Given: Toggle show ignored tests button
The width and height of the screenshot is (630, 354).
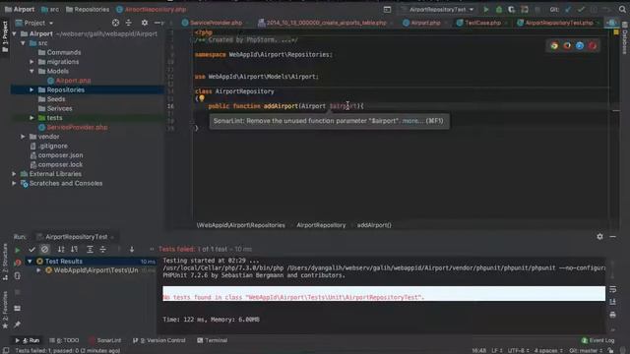Looking at the screenshot, I should click(x=44, y=249).
